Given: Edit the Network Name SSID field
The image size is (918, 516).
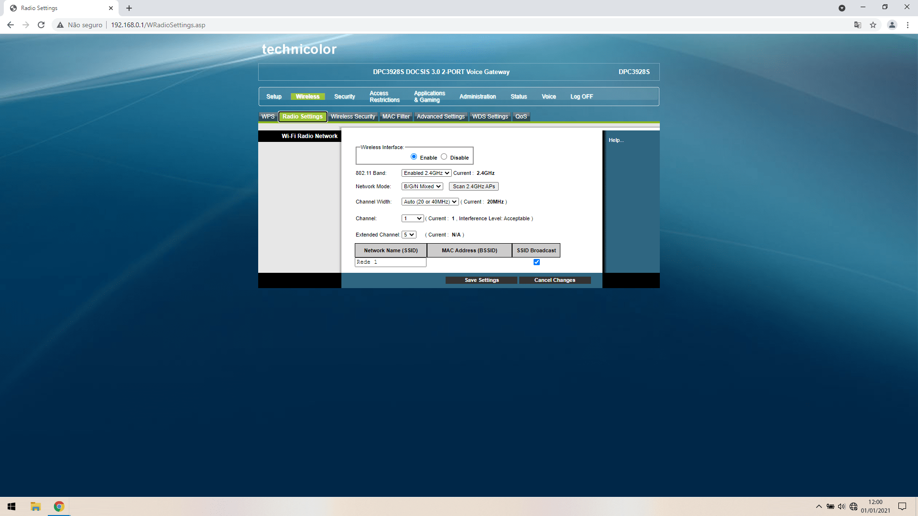Looking at the screenshot, I should point(390,261).
